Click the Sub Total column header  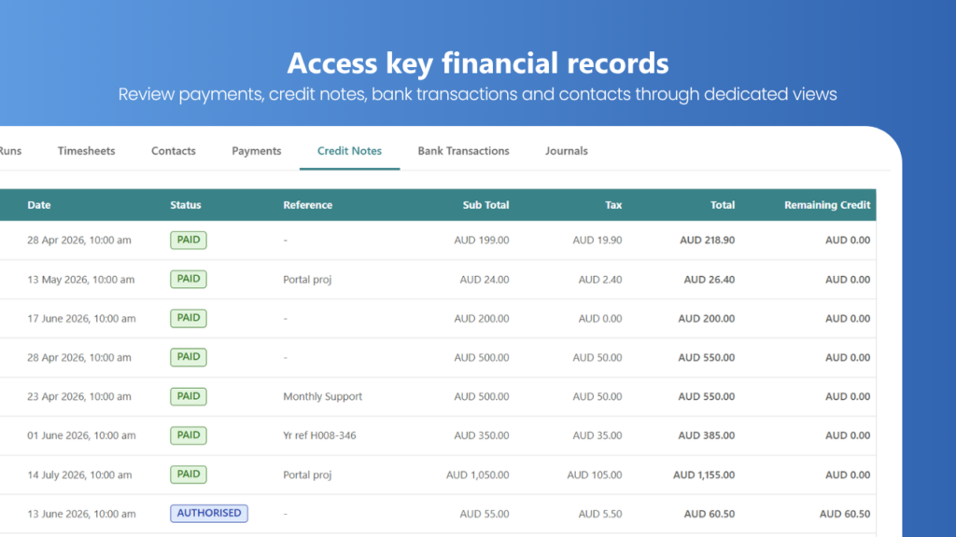pyautogui.click(x=485, y=205)
